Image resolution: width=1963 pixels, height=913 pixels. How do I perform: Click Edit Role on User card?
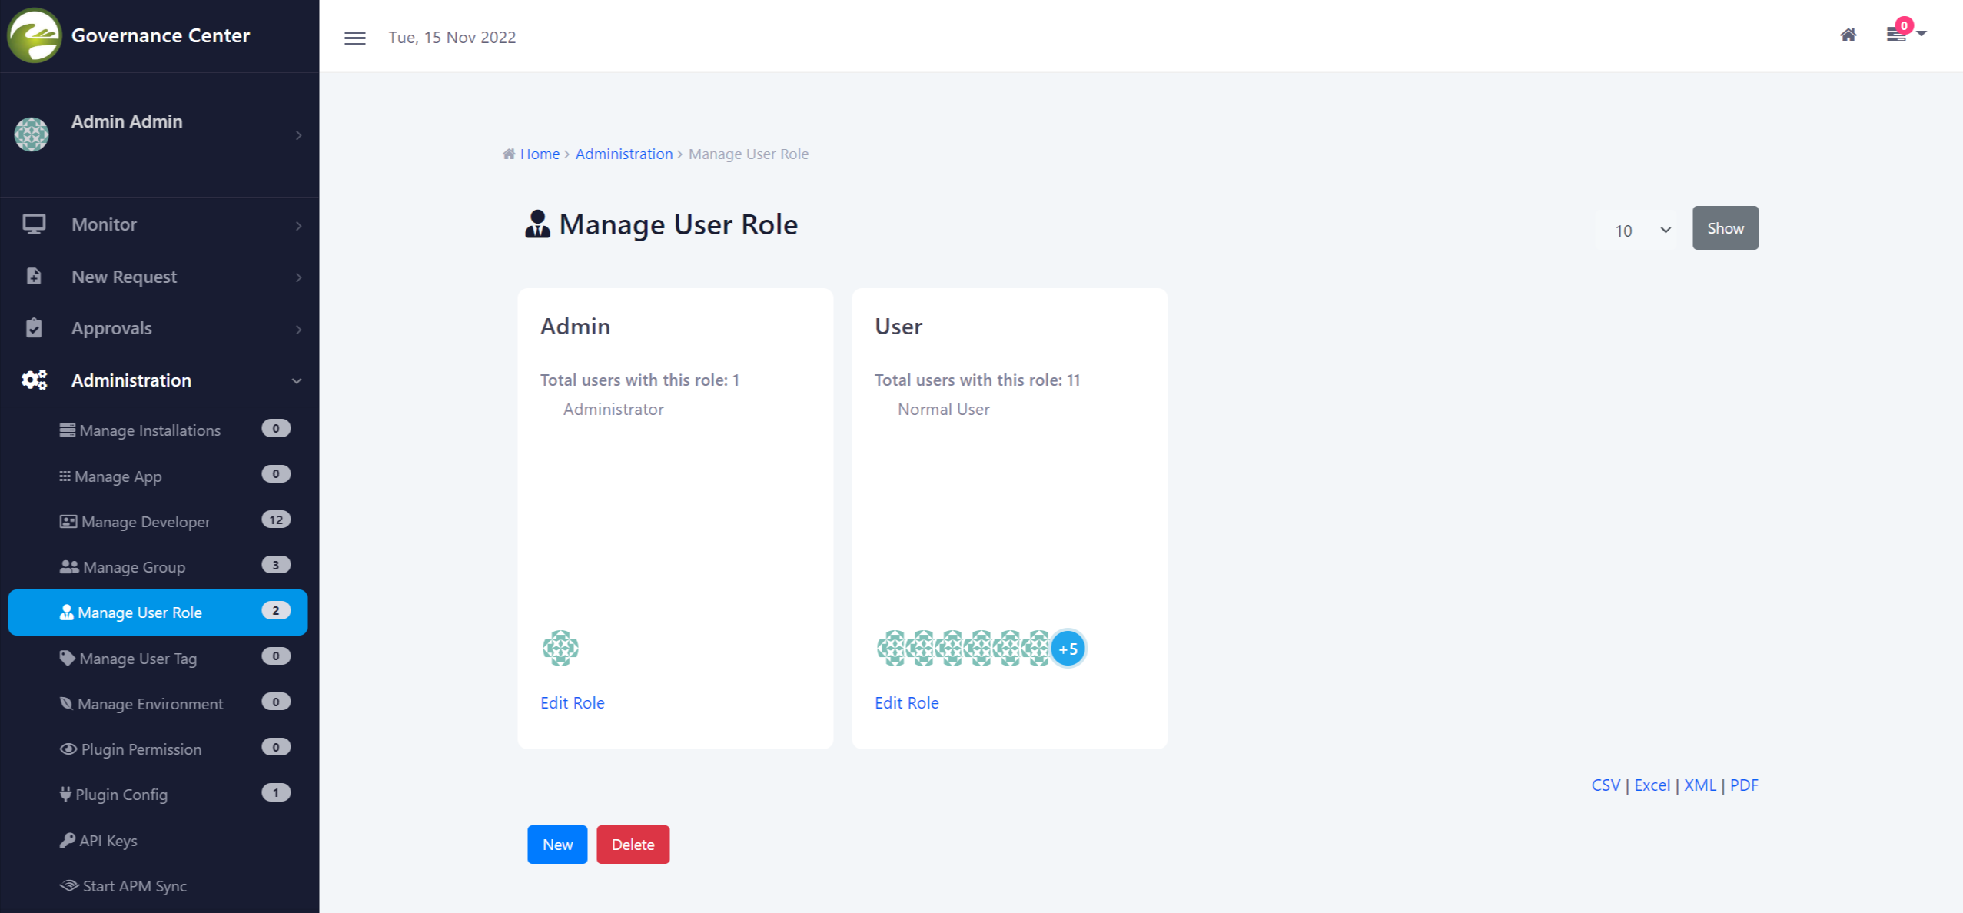[x=906, y=702]
